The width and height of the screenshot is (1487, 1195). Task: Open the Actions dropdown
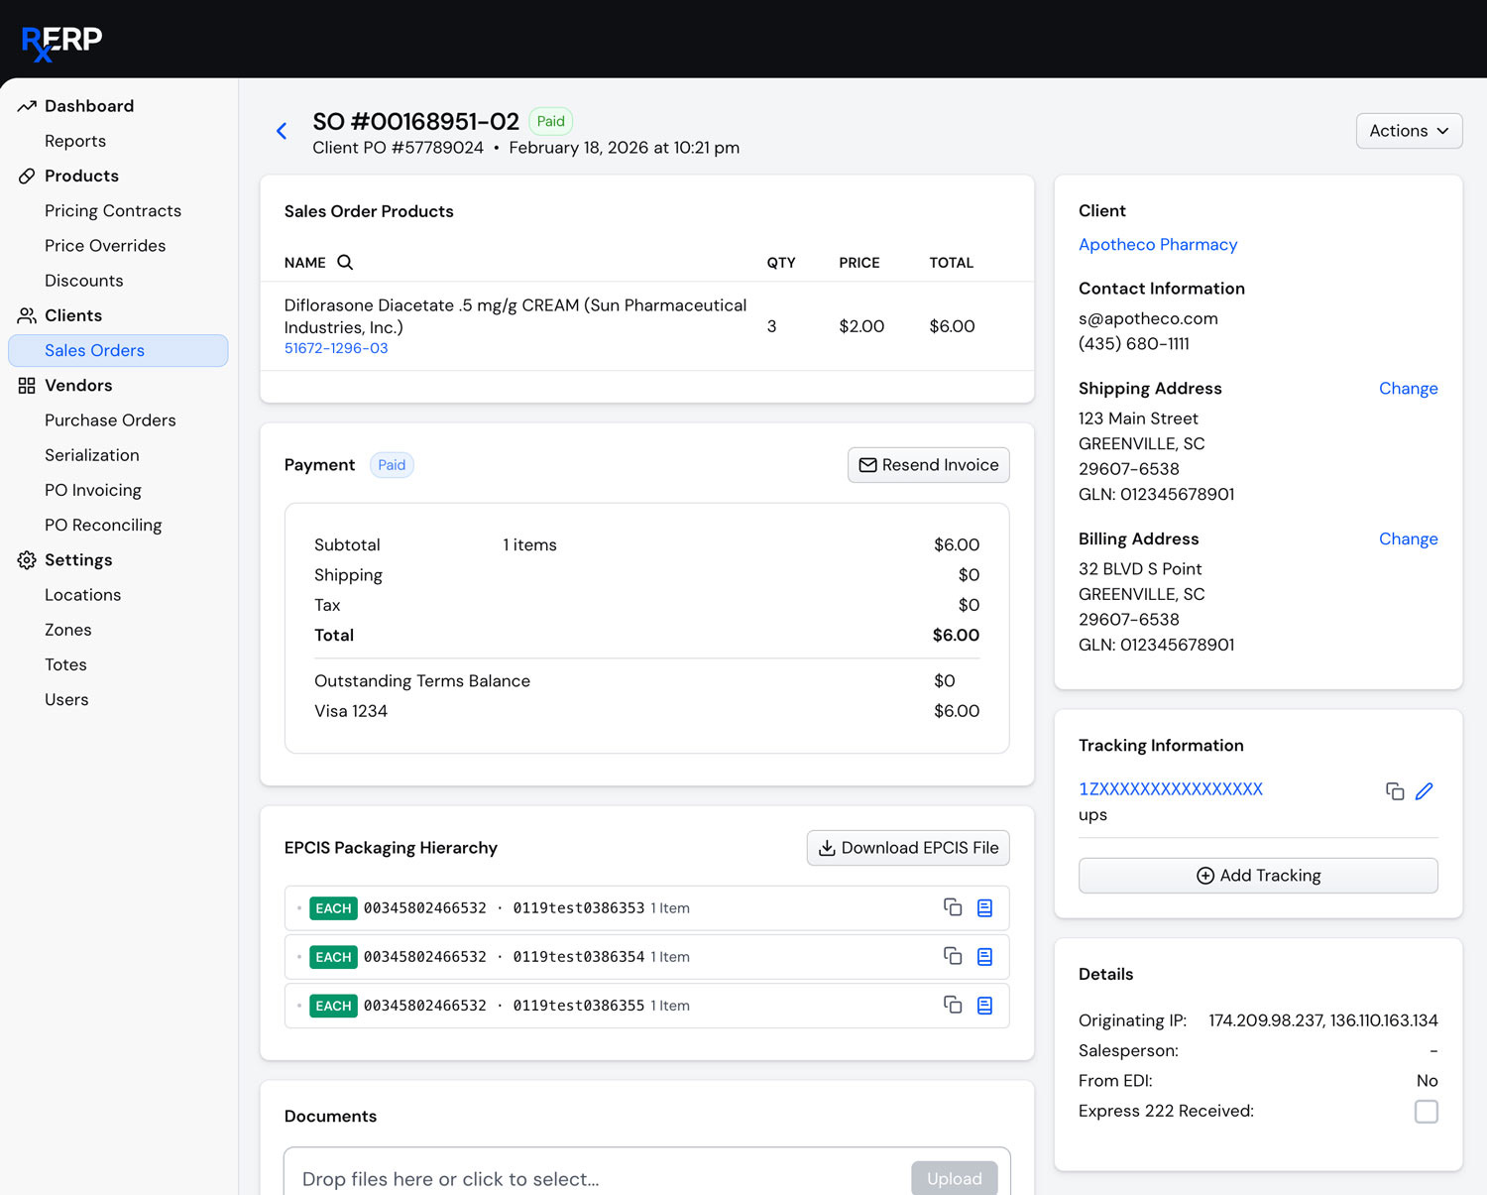click(x=1408, y=131)
